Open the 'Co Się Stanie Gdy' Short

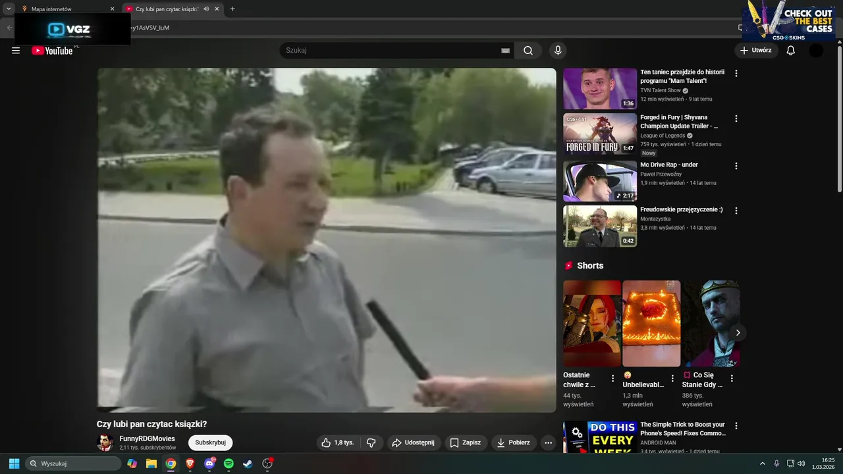[711, 323]
